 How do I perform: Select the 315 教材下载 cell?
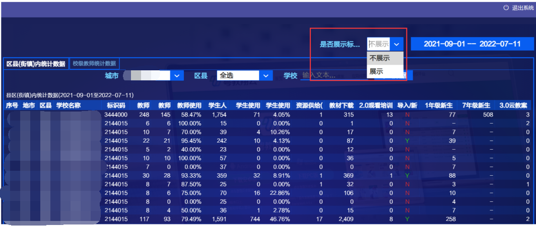point(349,115)
